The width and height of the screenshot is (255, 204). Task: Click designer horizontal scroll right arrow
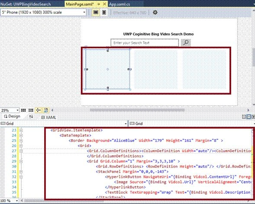(x=248, y=110)
